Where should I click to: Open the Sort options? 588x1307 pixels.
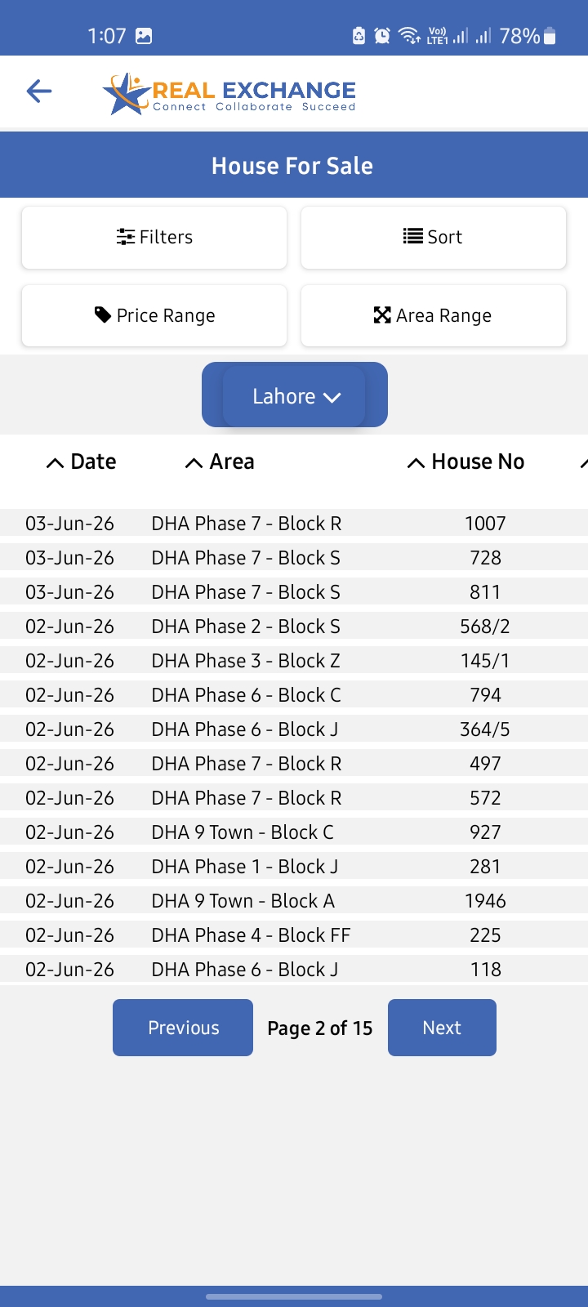(434, 237)
